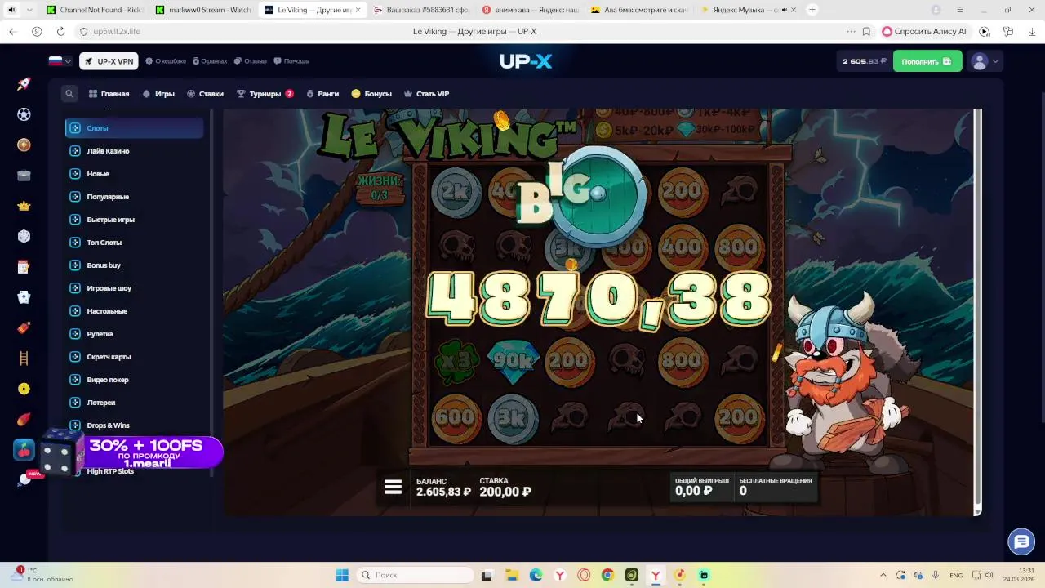Screen dimensions: 1045x588
Task: Open the Ставки navigation item
Action: point(205,94)
